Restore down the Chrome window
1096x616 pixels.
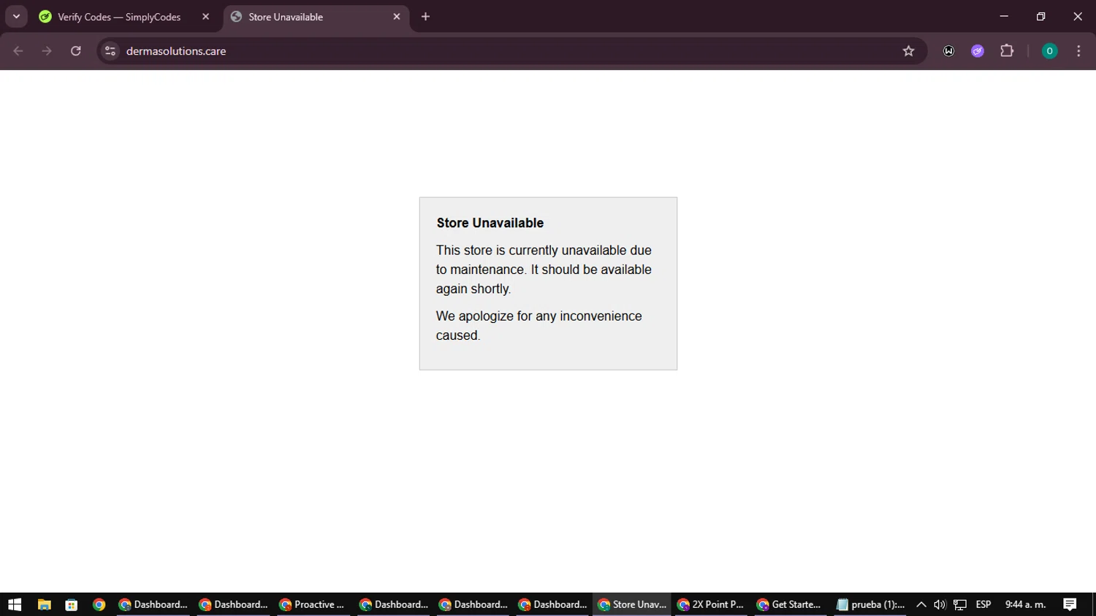click(x=1040, y=16)
